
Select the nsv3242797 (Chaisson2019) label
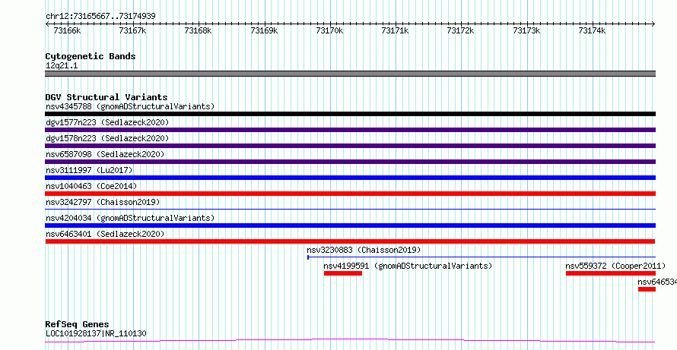103,202
